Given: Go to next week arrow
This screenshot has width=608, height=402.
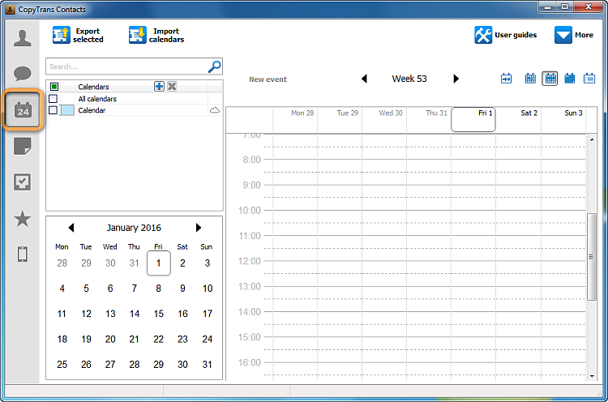Looking at the screenshot, I should [x=456, y=79].
